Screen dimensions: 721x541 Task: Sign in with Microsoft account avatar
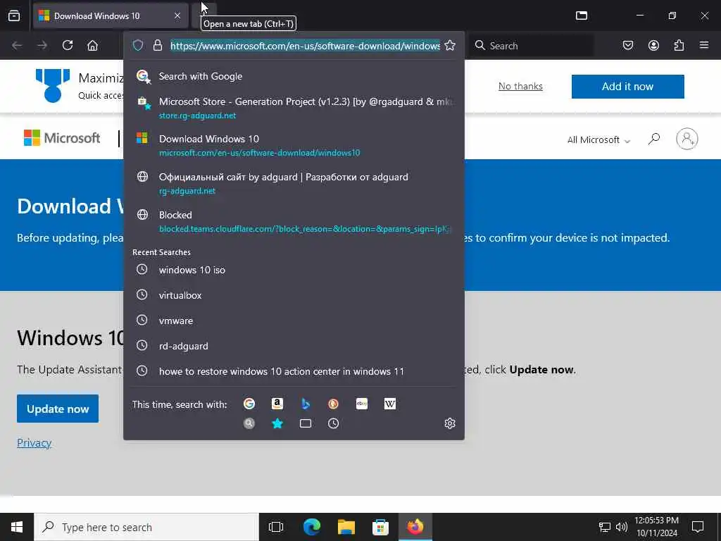click(x=687, y=139)
